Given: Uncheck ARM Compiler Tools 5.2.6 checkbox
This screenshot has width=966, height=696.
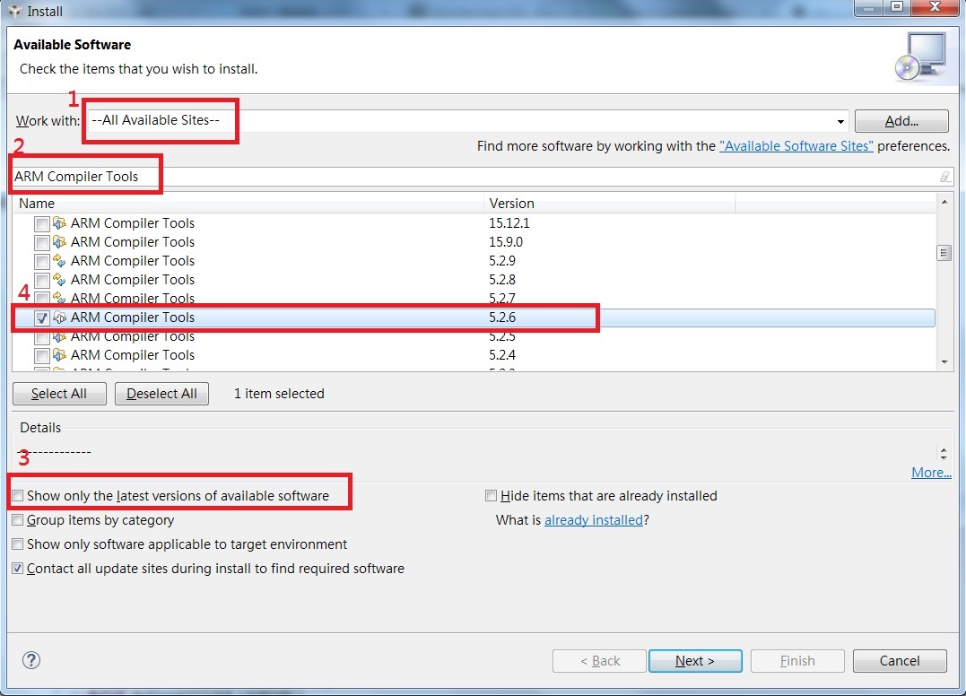Looking at the screenshot, I should point(41,318).
